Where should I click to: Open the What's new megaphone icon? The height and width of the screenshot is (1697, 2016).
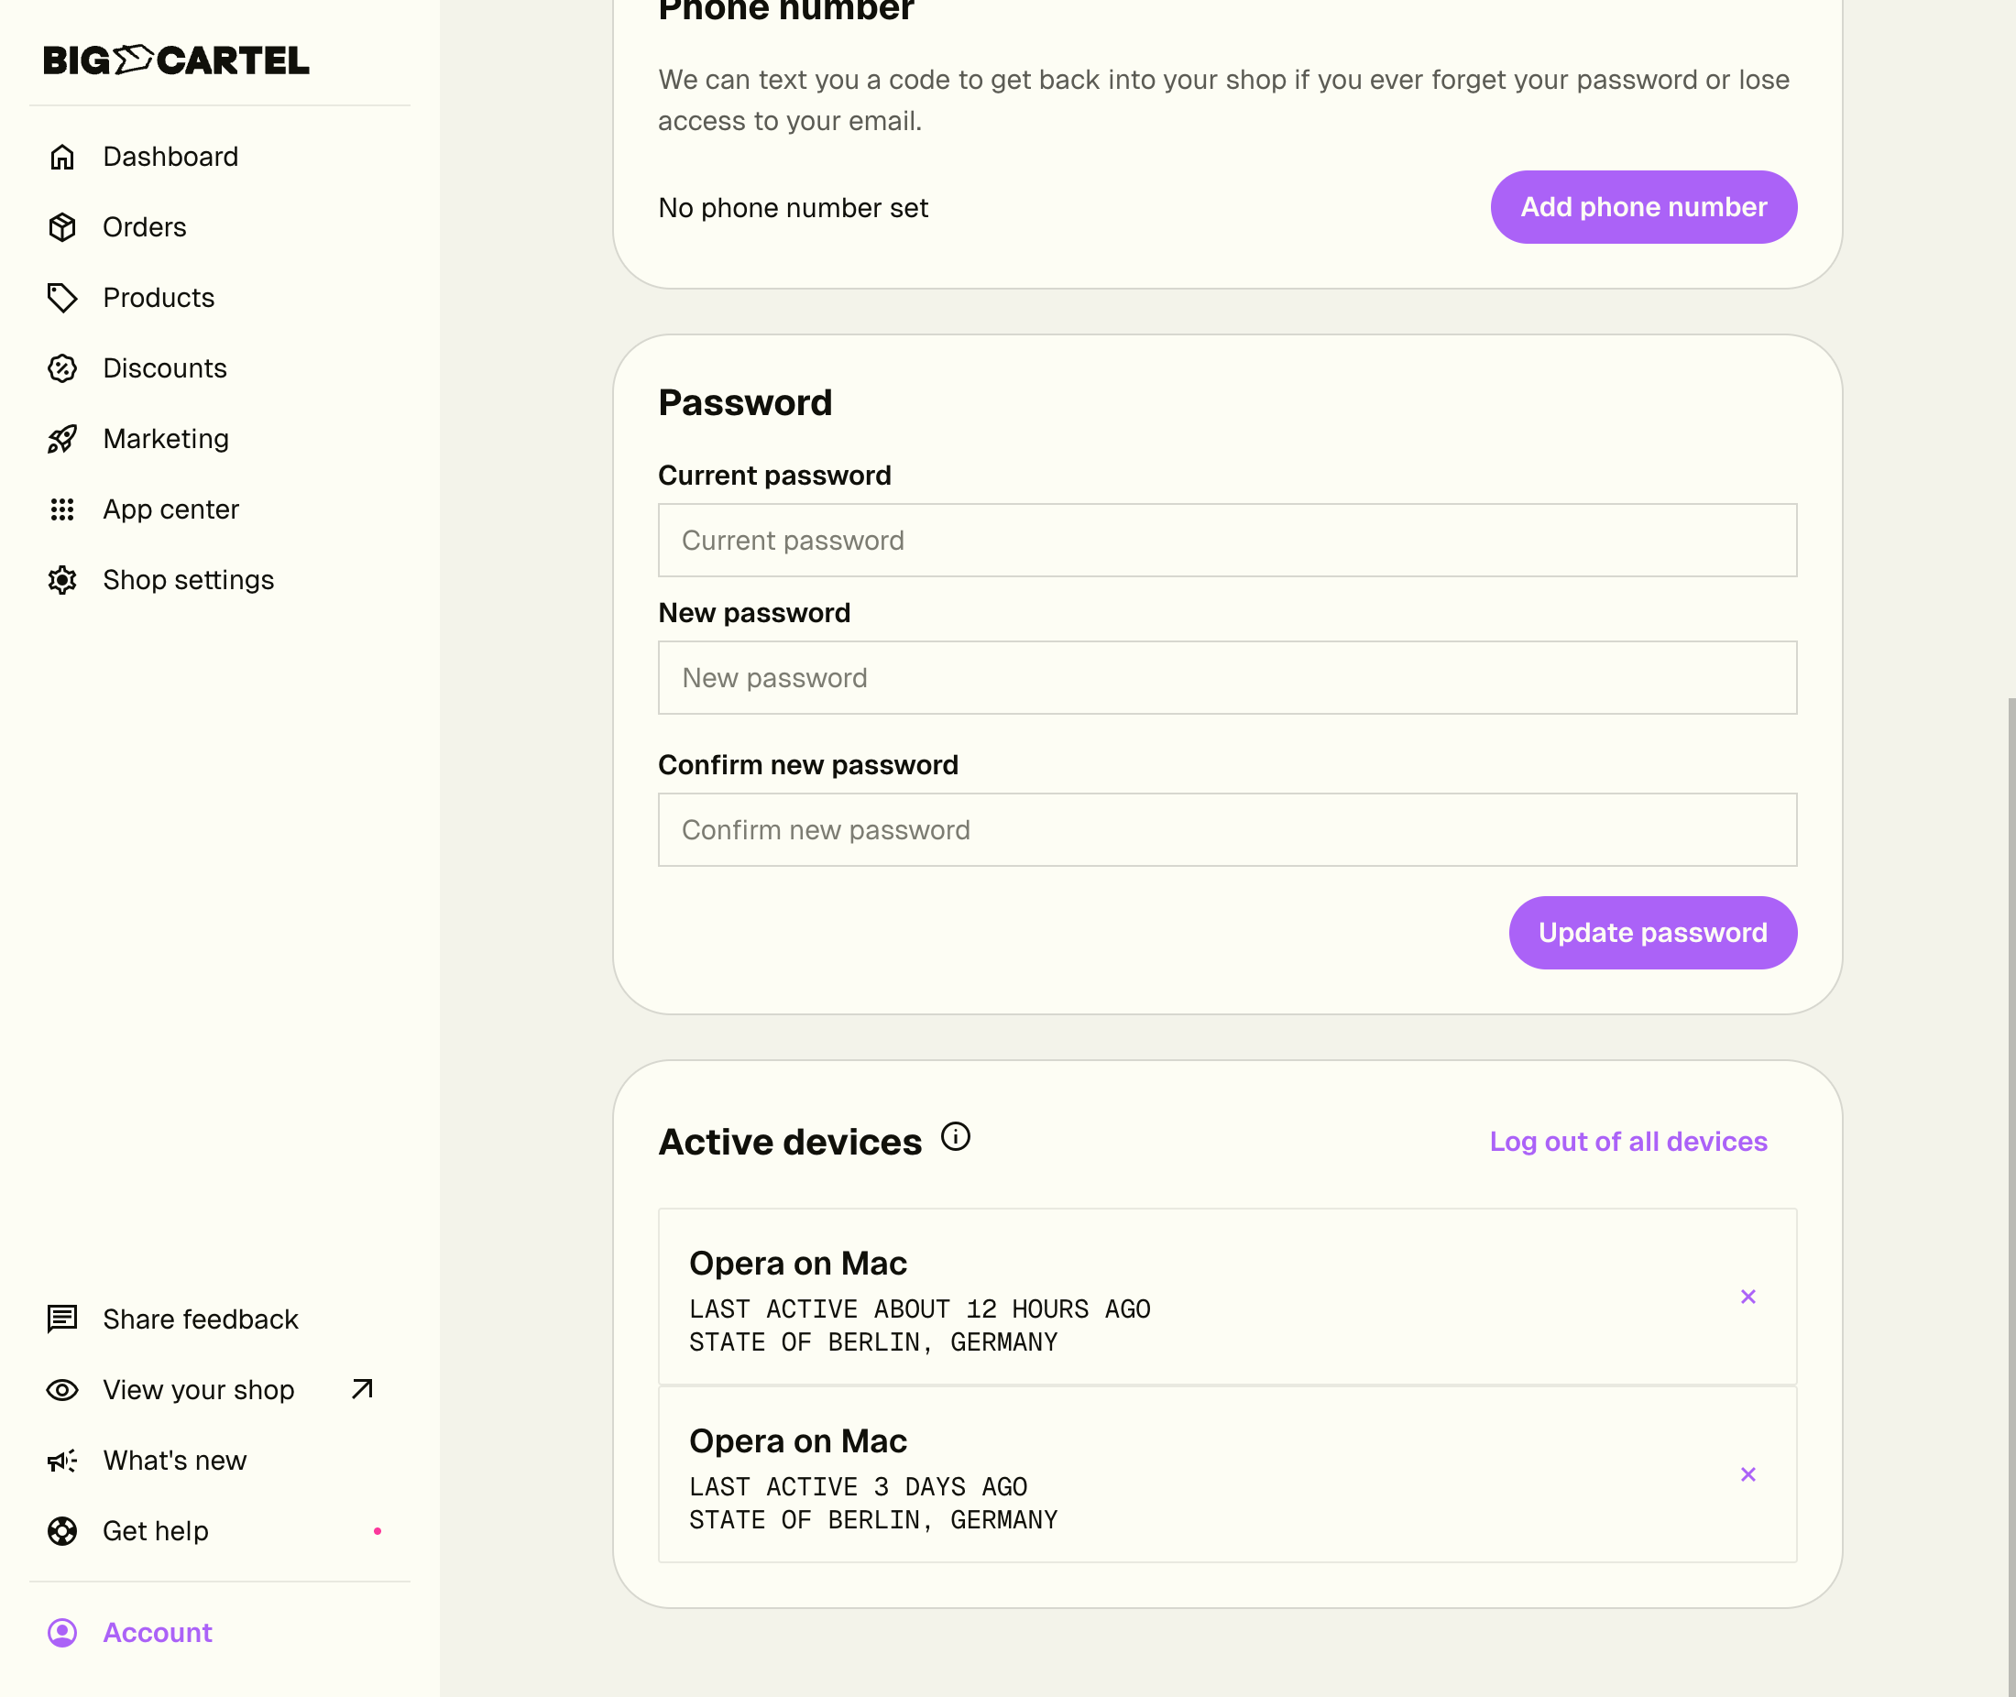point(62,1461)
